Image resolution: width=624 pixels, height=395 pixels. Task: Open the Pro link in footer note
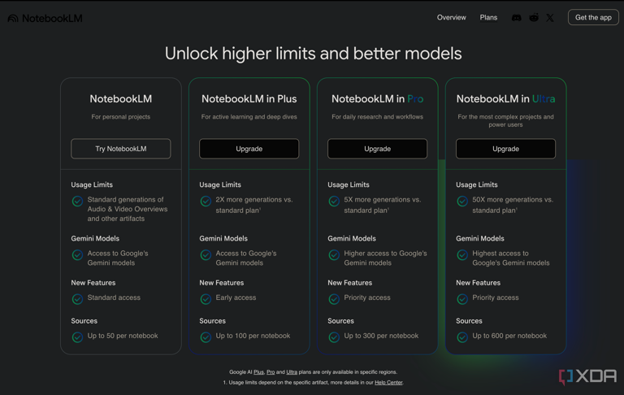tap(271, 372)
